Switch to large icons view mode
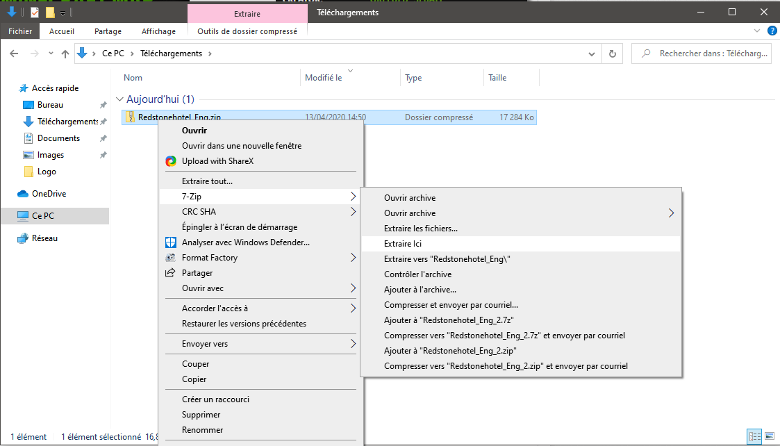 (x=768, y=437)
